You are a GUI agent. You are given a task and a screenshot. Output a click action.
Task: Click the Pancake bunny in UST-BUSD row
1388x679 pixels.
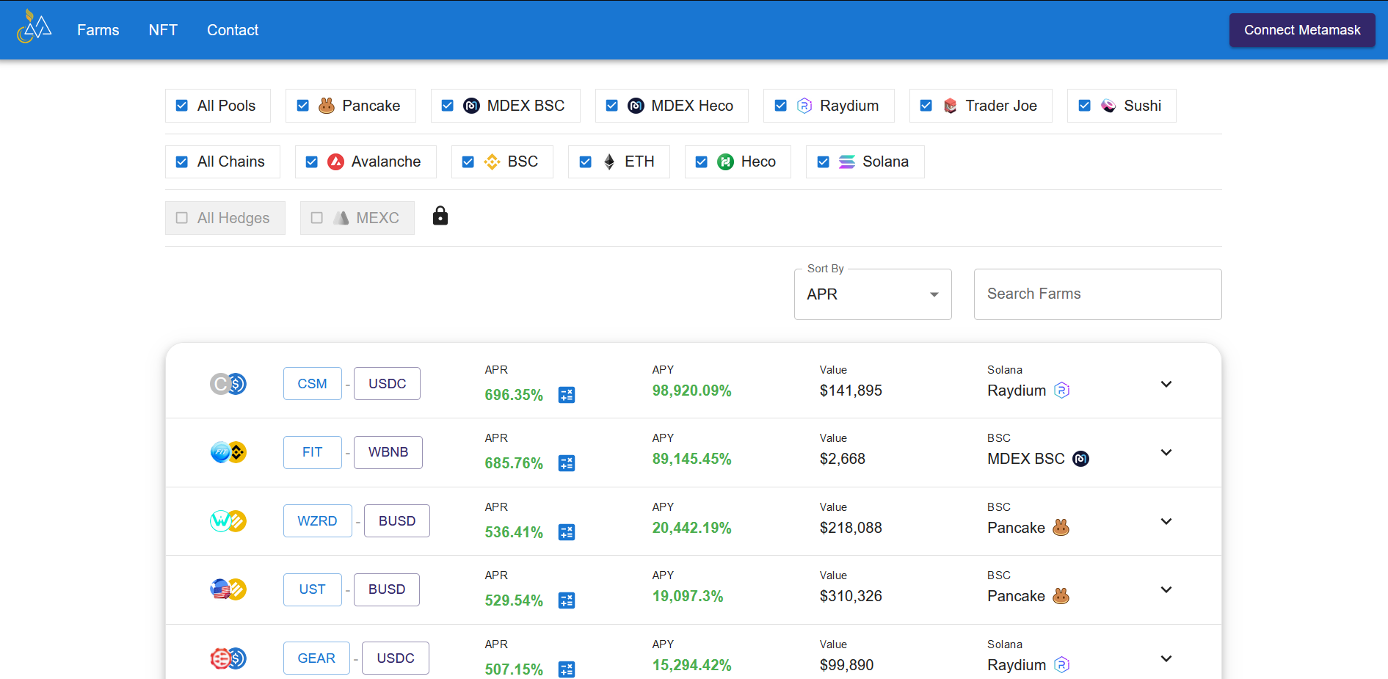coord(1061,595)
